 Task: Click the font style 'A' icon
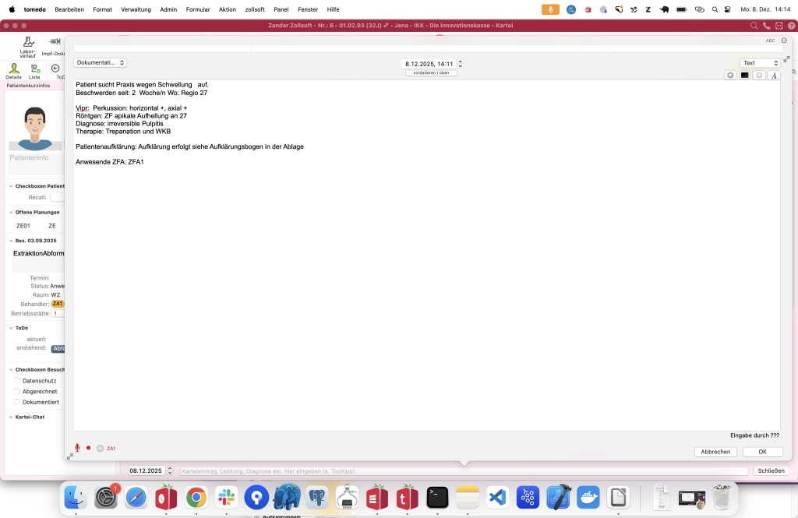click(774, 76)
